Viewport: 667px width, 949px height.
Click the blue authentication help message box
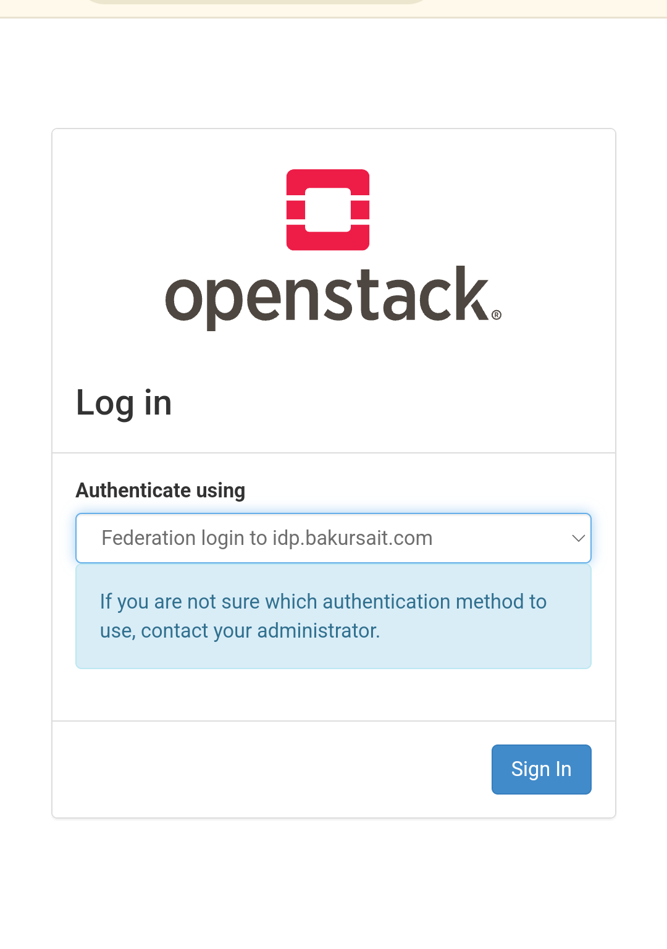pos(333,617)
